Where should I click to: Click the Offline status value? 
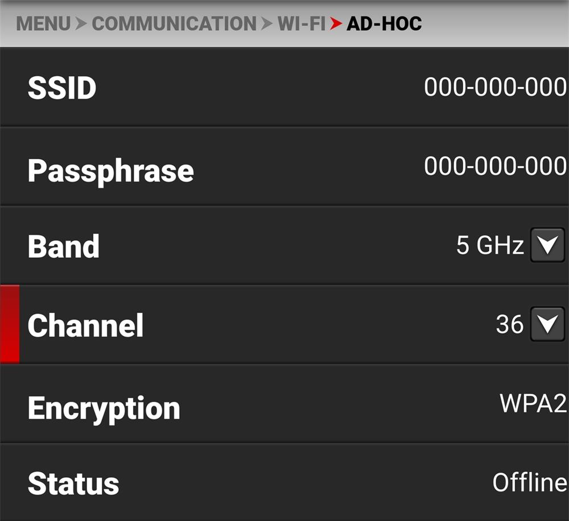tap(529, 482)
